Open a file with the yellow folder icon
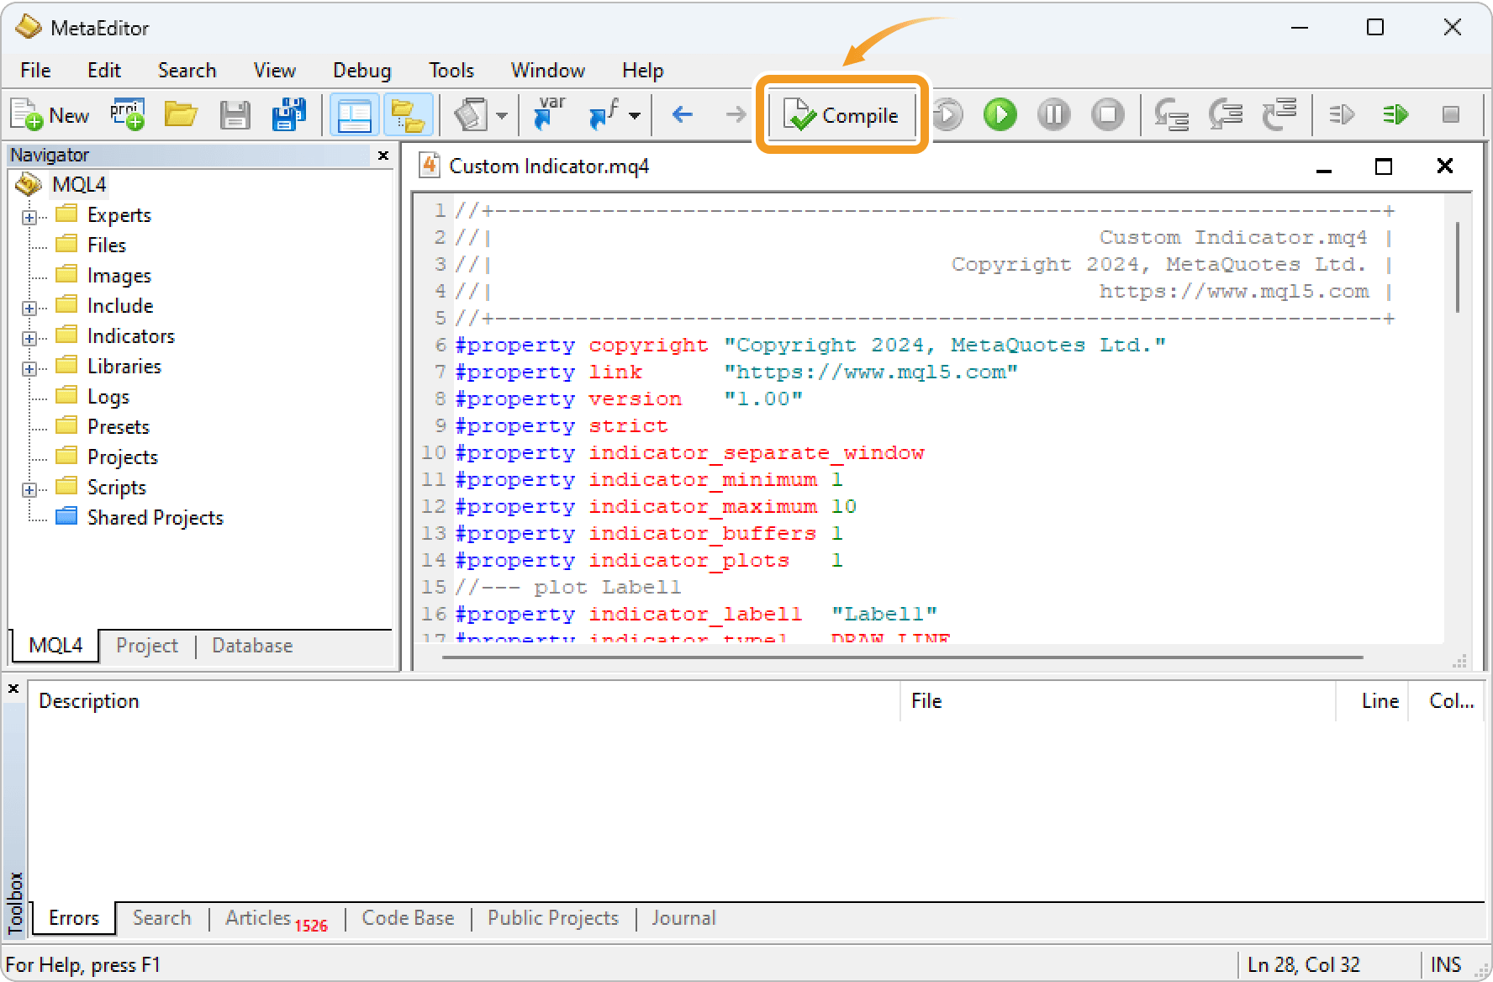 [181, 115]
